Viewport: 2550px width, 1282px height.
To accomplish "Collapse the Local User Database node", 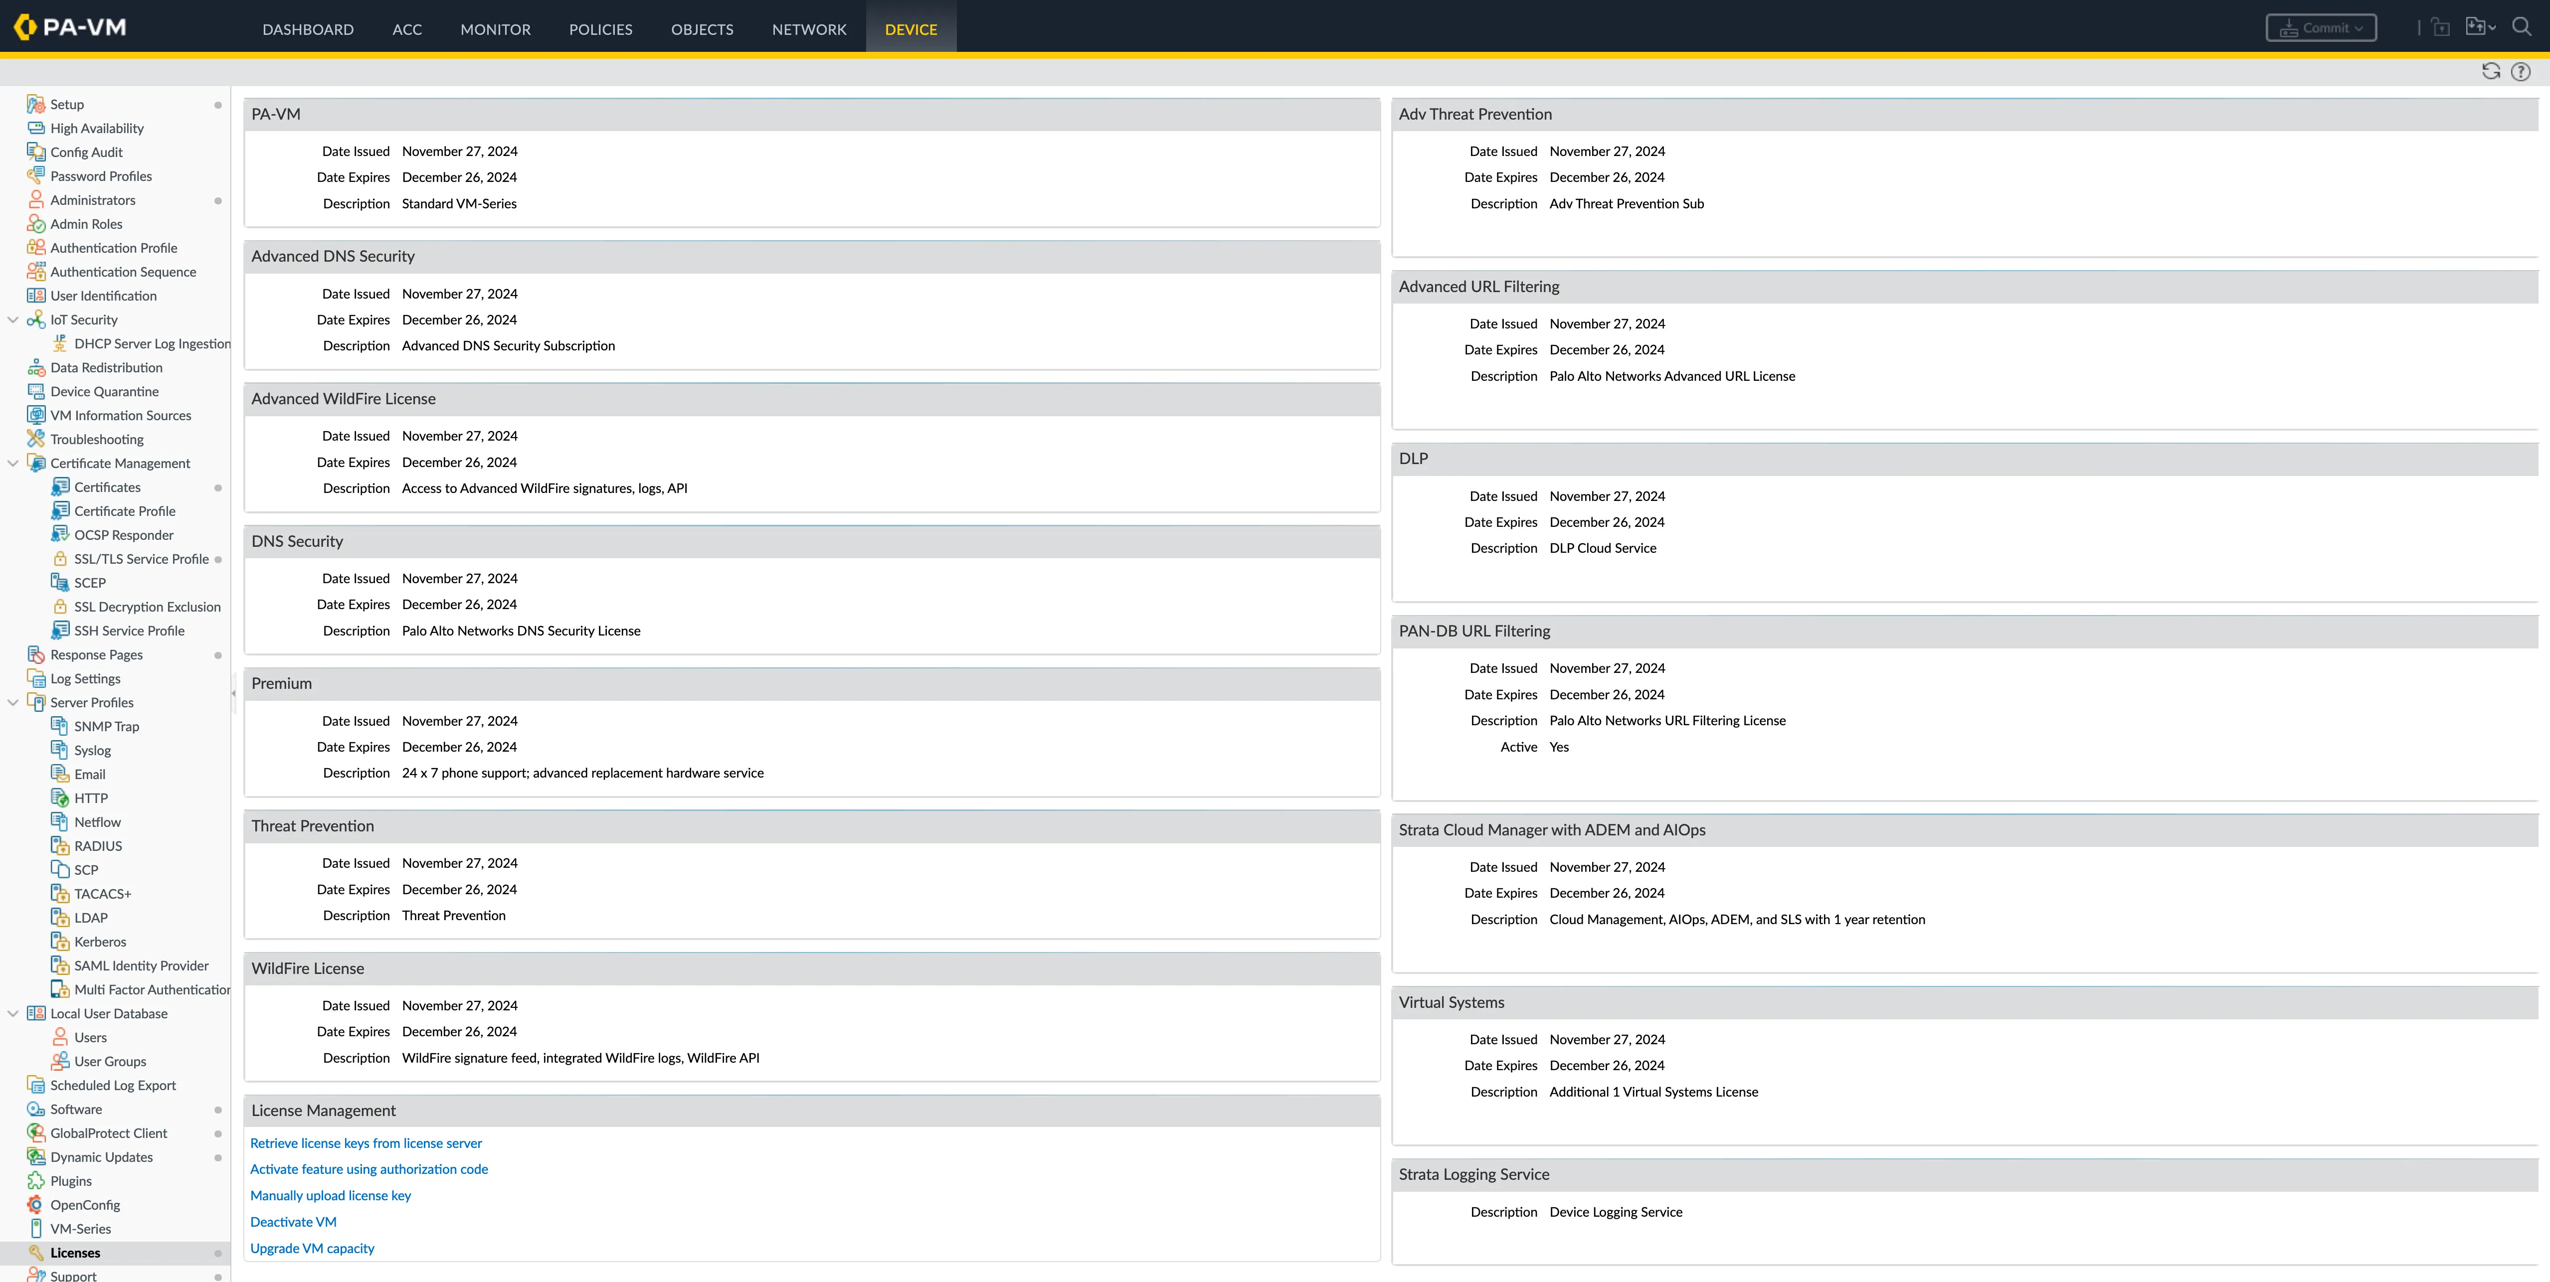I will (13, 1013).
